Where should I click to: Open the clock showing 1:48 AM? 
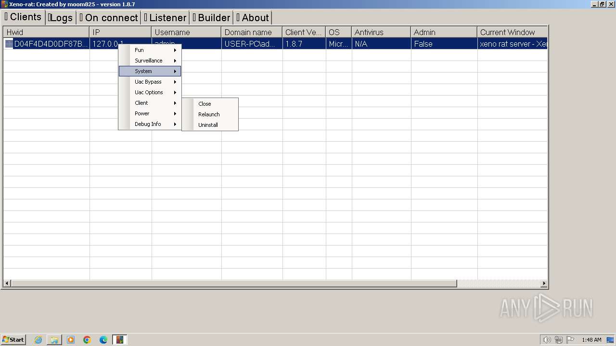[591, 340]
